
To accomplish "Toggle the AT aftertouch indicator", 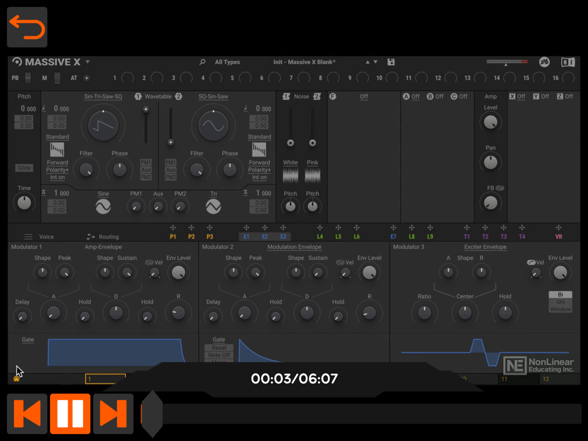I will point(86,78).
